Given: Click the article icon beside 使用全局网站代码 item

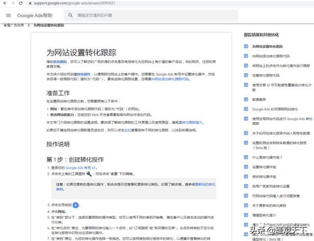Looking at the screenshot, I should click(246, 118).
